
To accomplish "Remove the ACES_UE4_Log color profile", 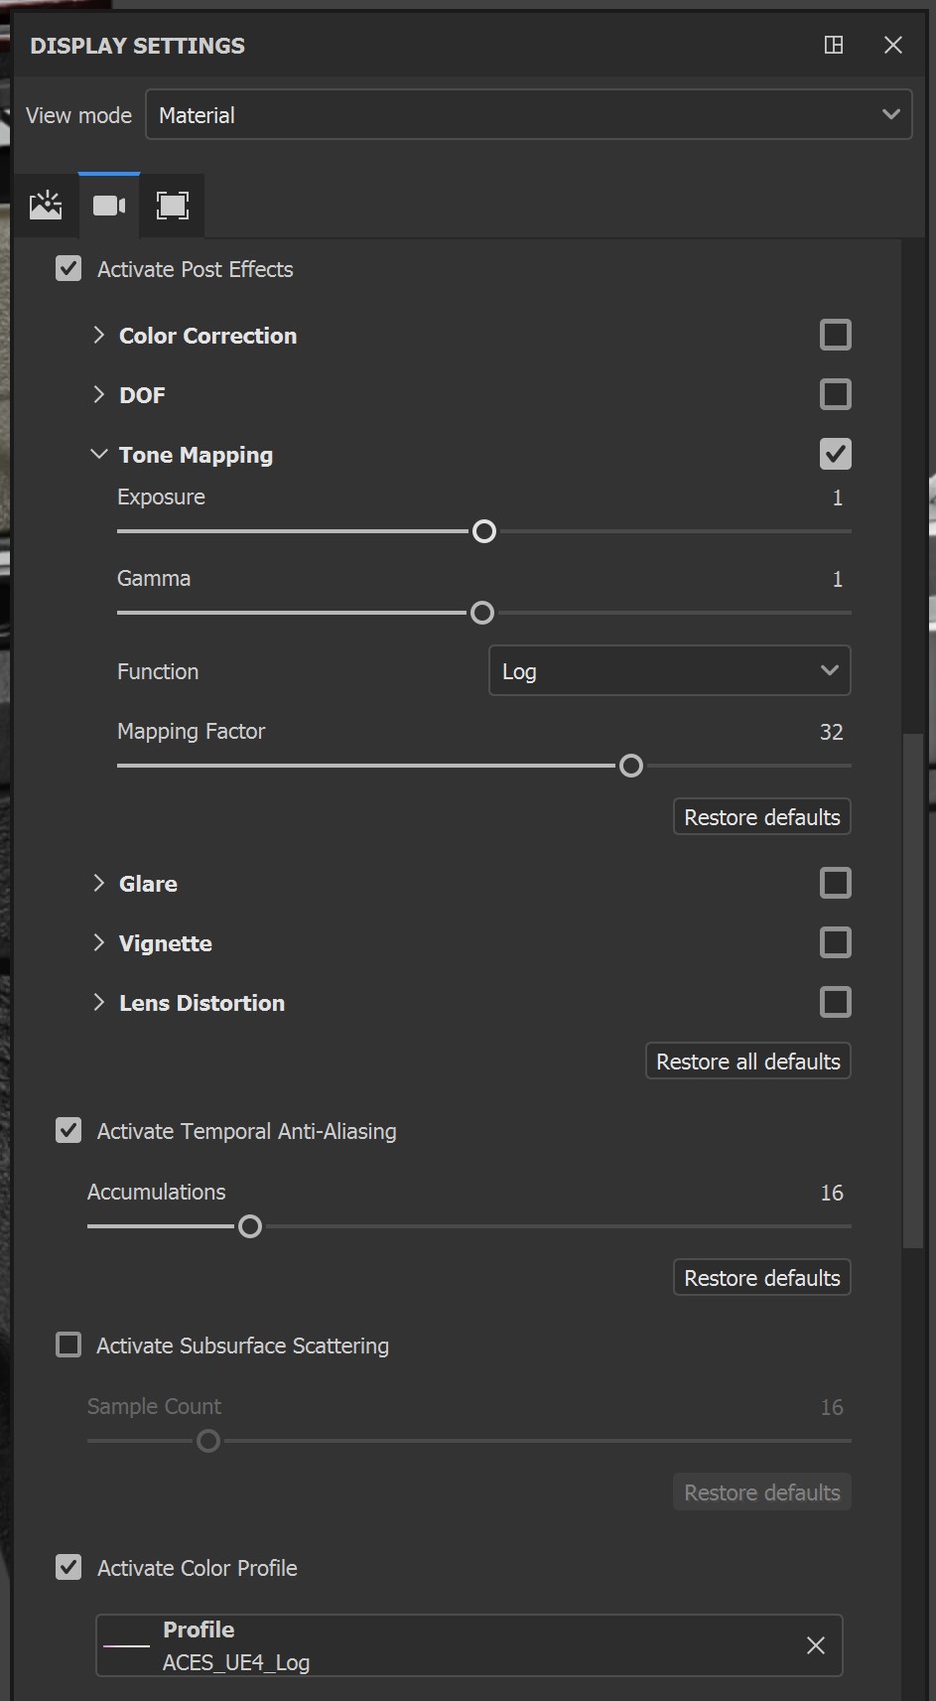I will pyautogui.click(x=816, y=1645).
